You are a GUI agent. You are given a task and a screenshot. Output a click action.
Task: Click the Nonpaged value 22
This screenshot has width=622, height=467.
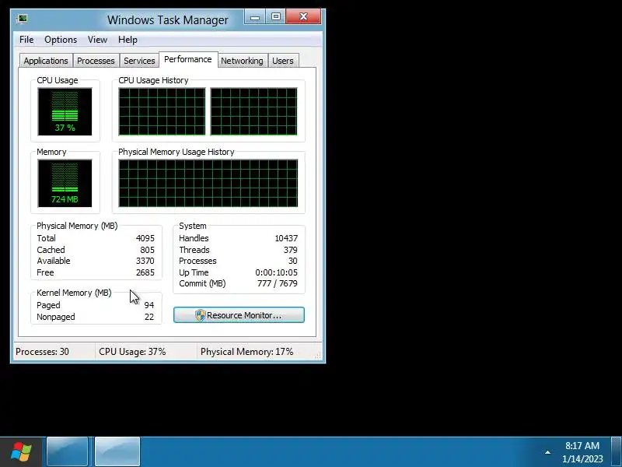[x=149, y=317]
